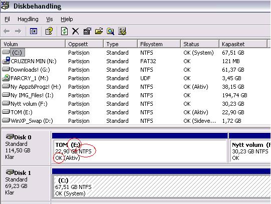Toggle the console tree pane icon
Image resolution: width=271 pixels, height=204 pixels.
click(34, 31)
